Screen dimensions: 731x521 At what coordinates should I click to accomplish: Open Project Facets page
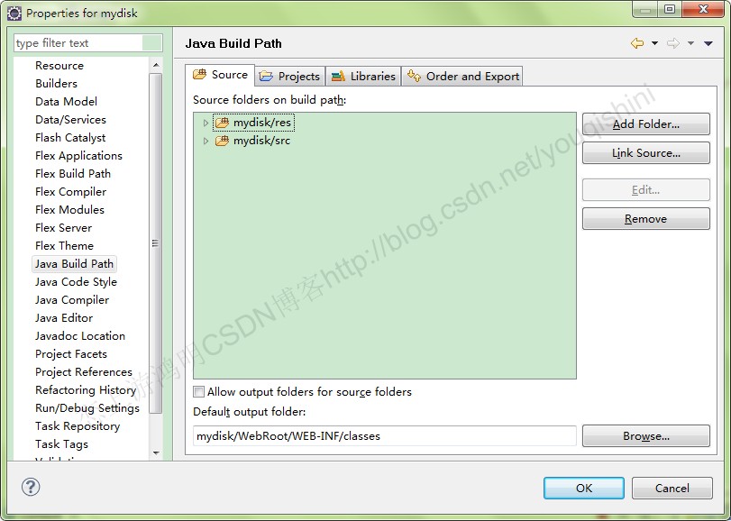71,354
